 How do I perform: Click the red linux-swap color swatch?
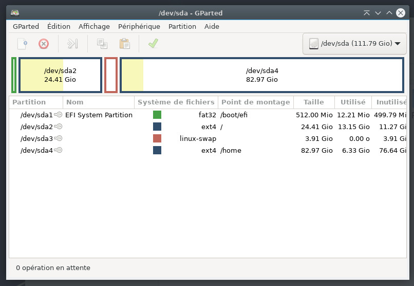[x=157, y=138]
